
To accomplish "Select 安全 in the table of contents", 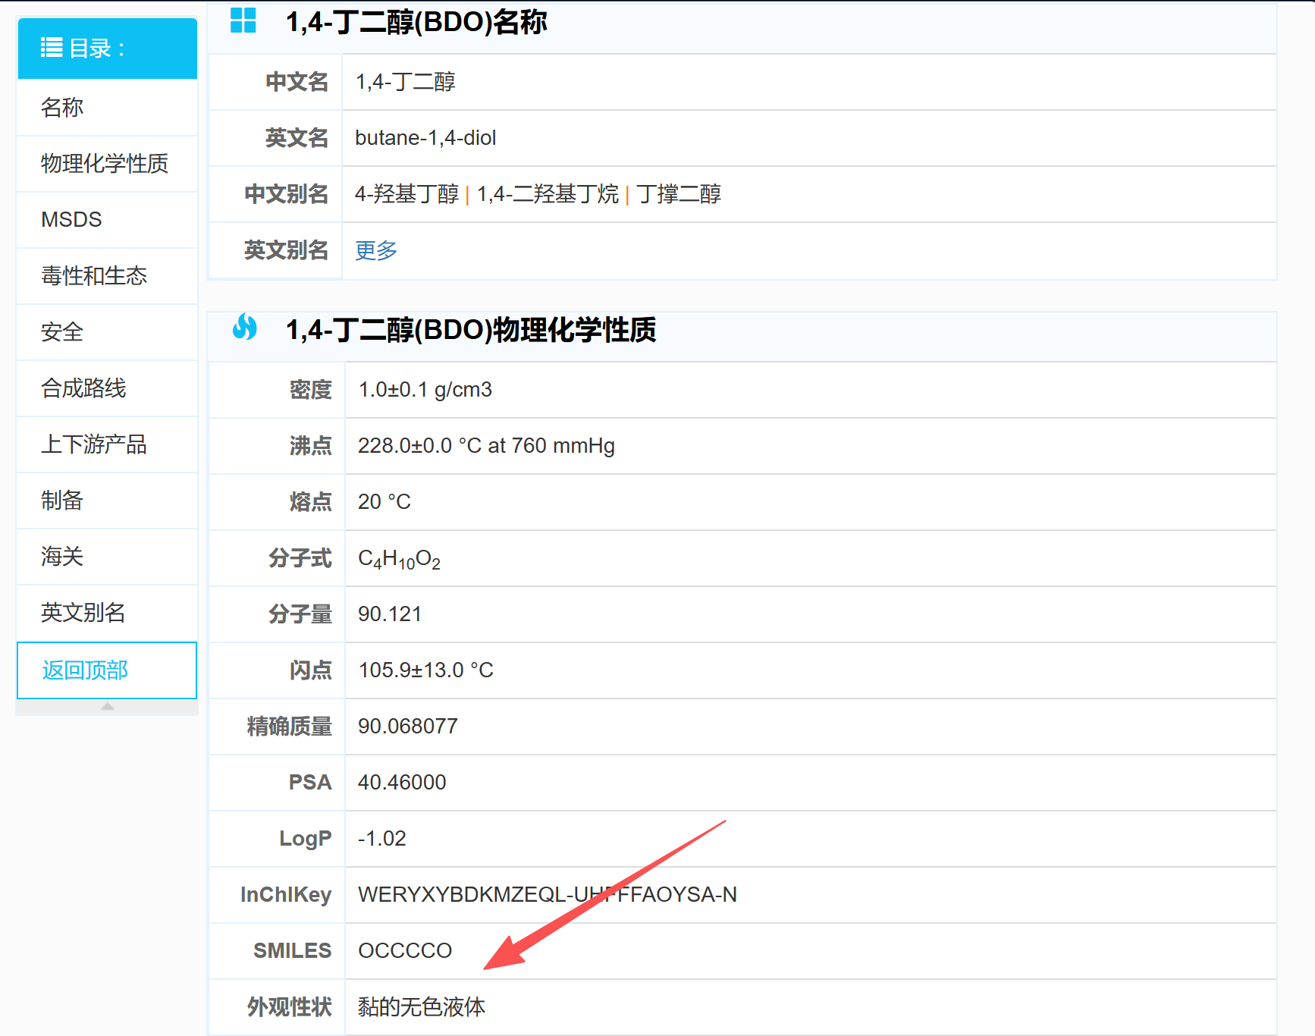I will point(62,332).
